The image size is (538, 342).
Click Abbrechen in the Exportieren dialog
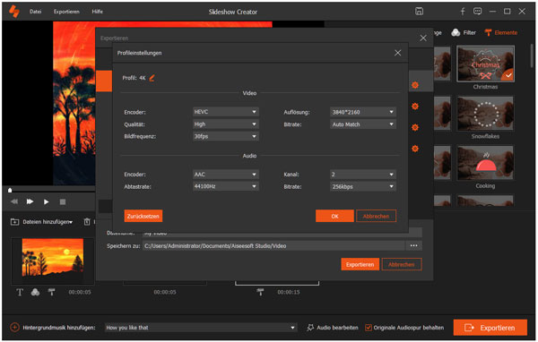tap(402, 264)
